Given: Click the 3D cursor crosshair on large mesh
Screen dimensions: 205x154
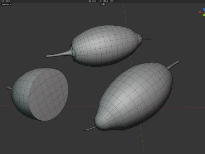Looking at the screenshot, I should pyautogui.click(x=138, y=107).
